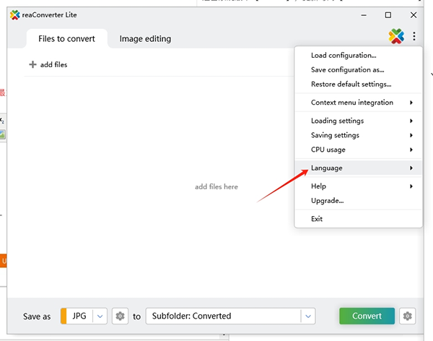Select Restore default settings

click(351, 85)
